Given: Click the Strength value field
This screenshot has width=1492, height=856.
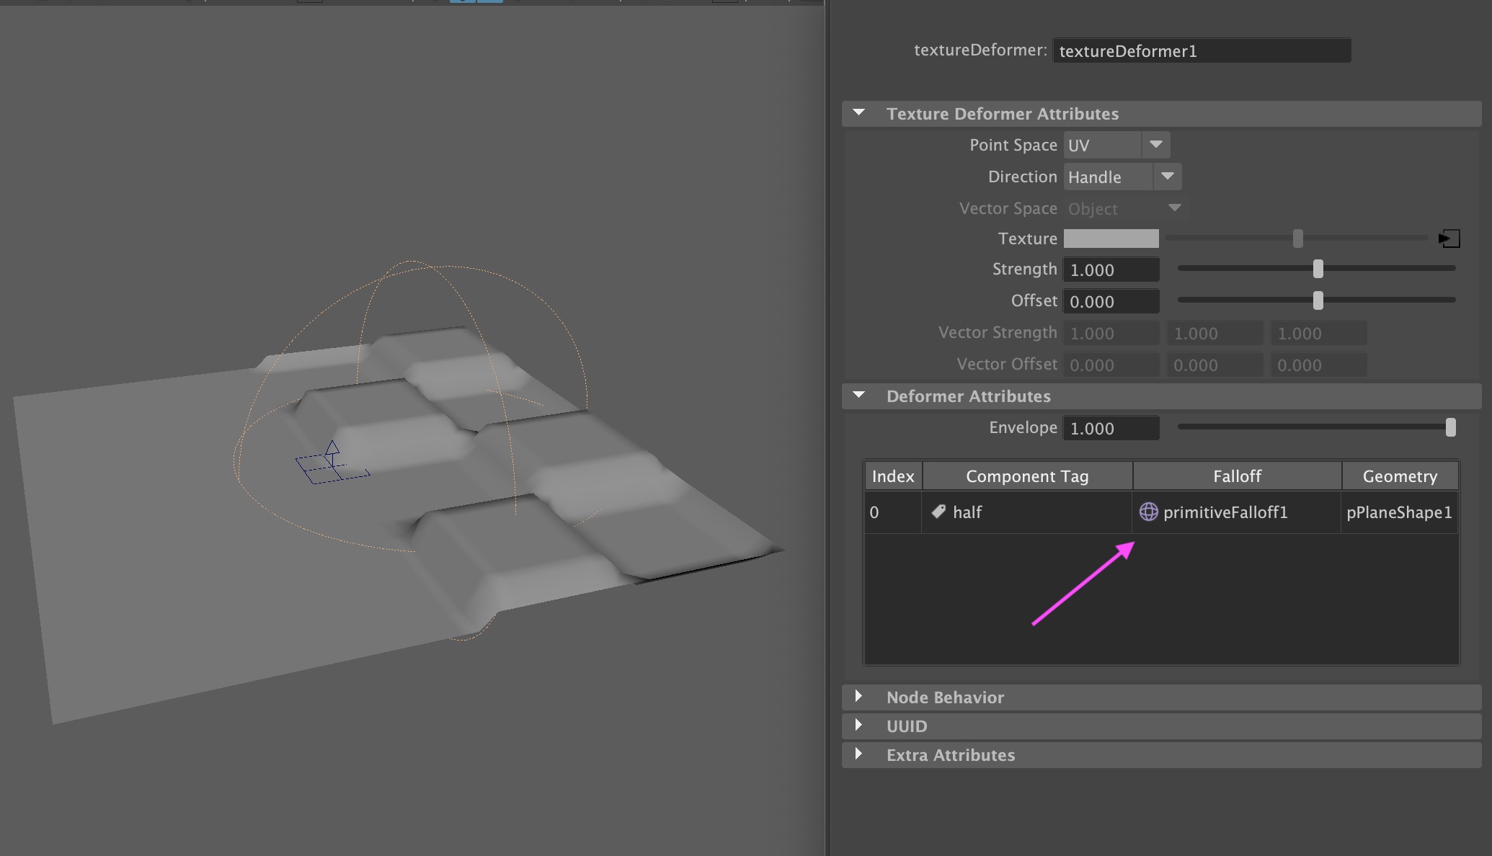Looking at the screenshot, I should tap(1111, 269).
